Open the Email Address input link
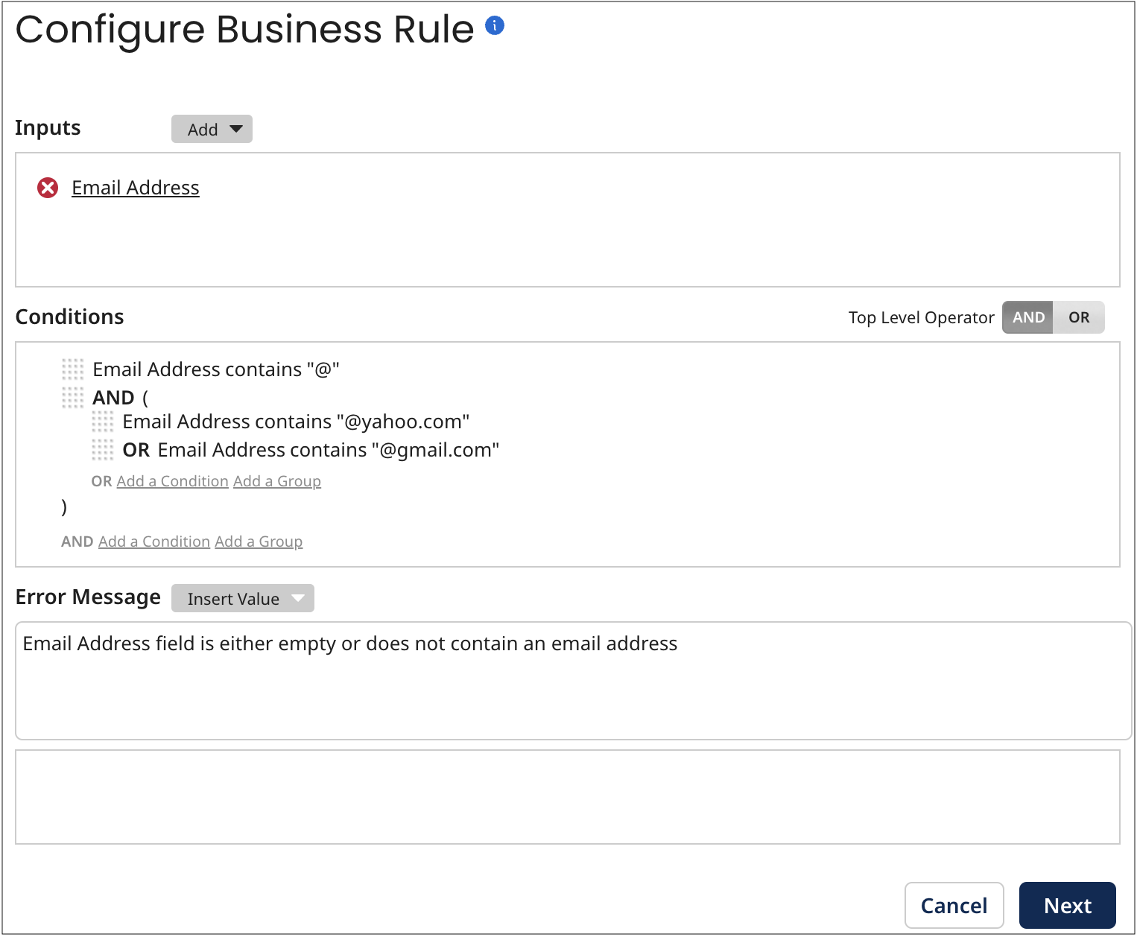This screenshot has width=1137, height=937. coord(135,188)
